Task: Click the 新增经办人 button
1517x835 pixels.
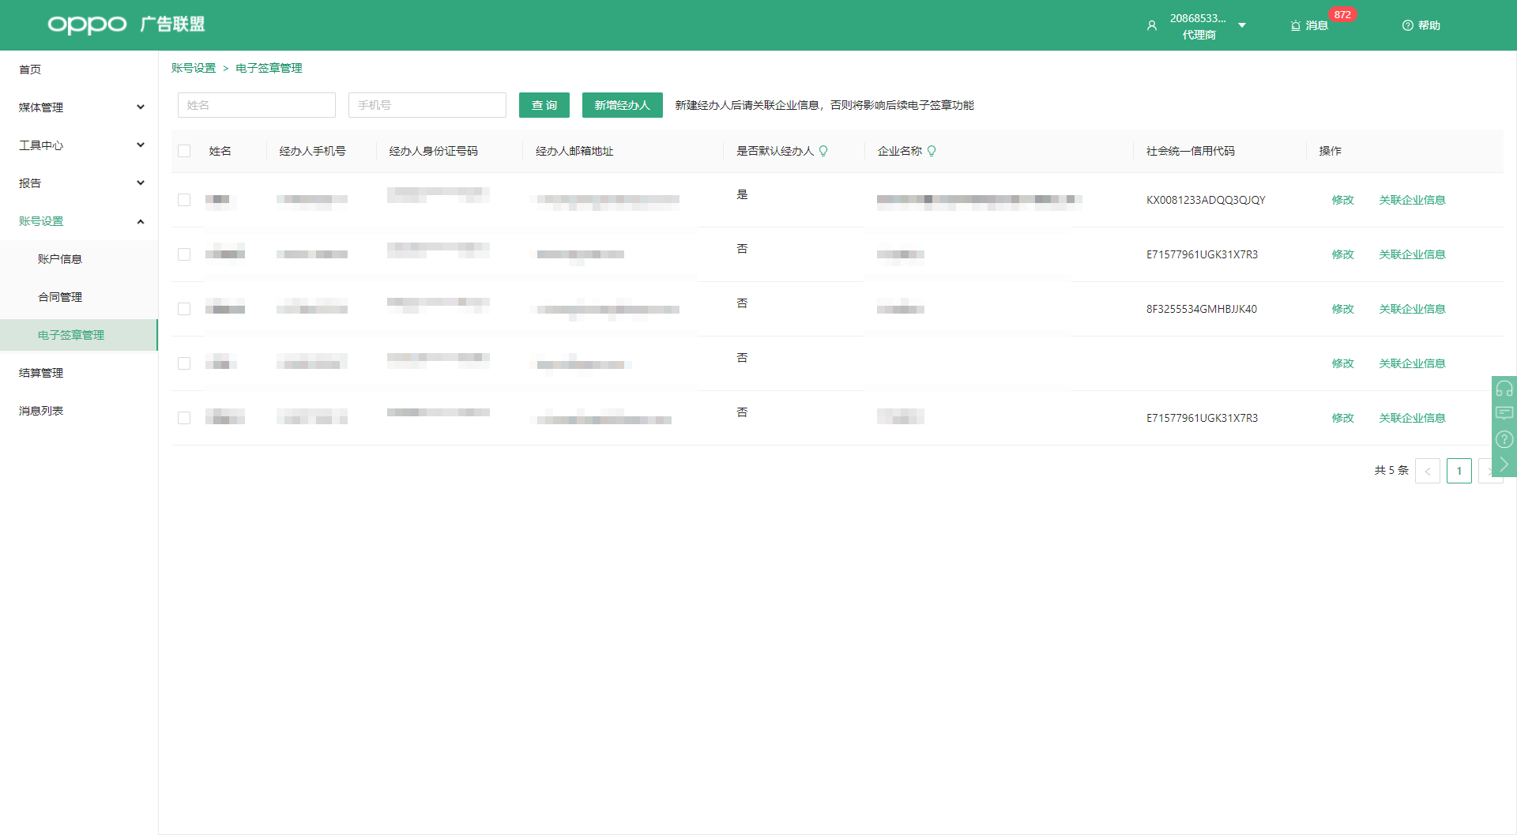Action: point(622,105)
